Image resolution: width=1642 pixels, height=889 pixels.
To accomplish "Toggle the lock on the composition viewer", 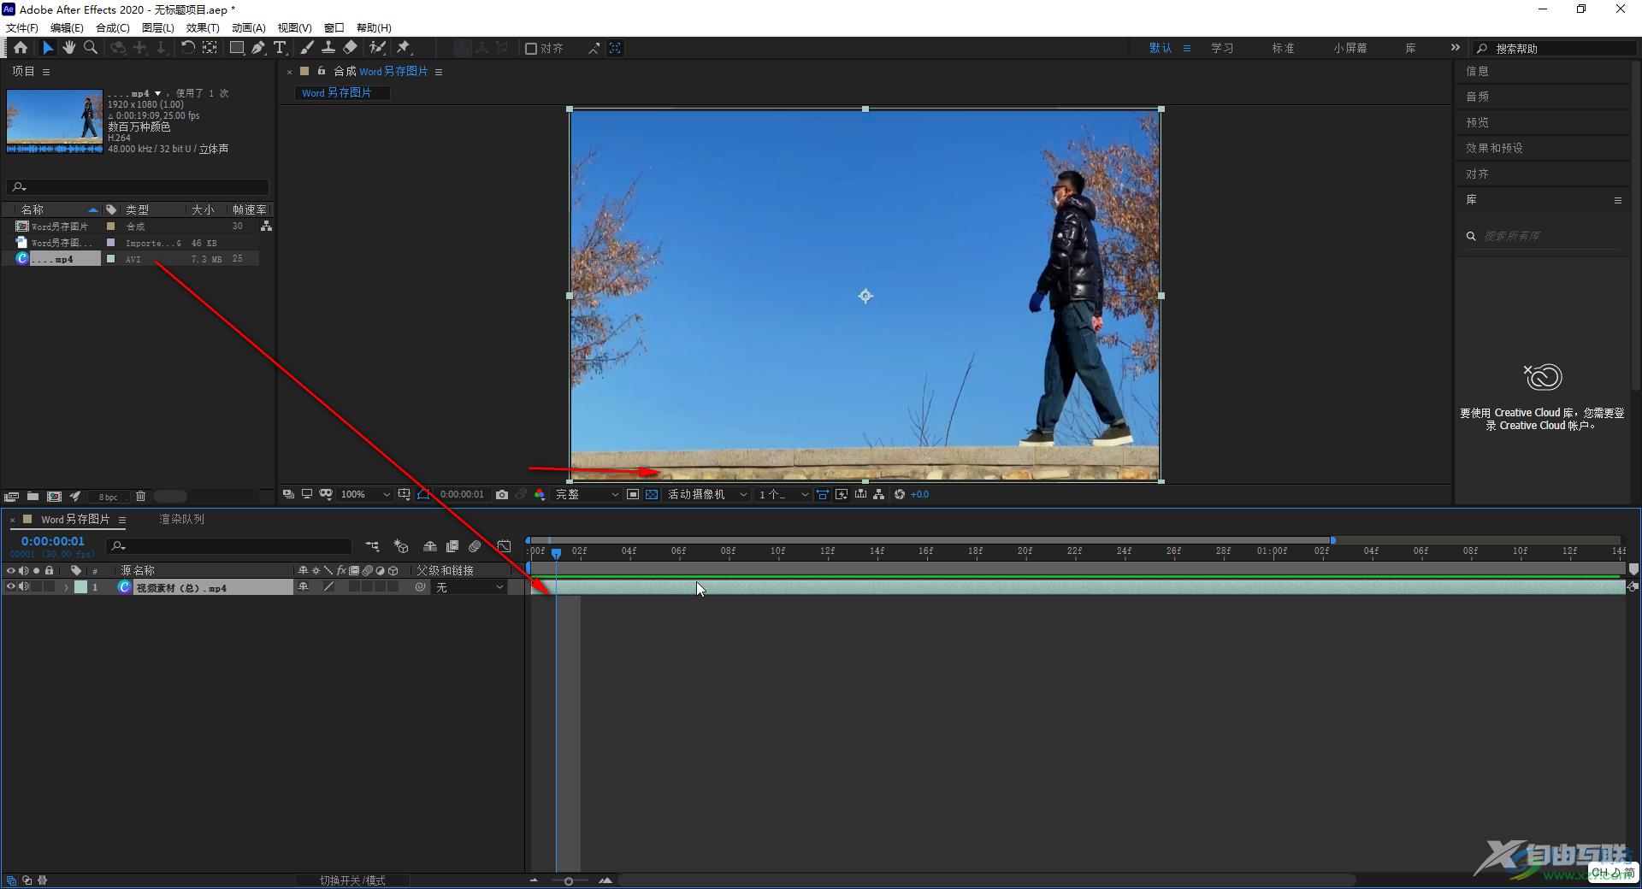I will click(x=322, y=71).
